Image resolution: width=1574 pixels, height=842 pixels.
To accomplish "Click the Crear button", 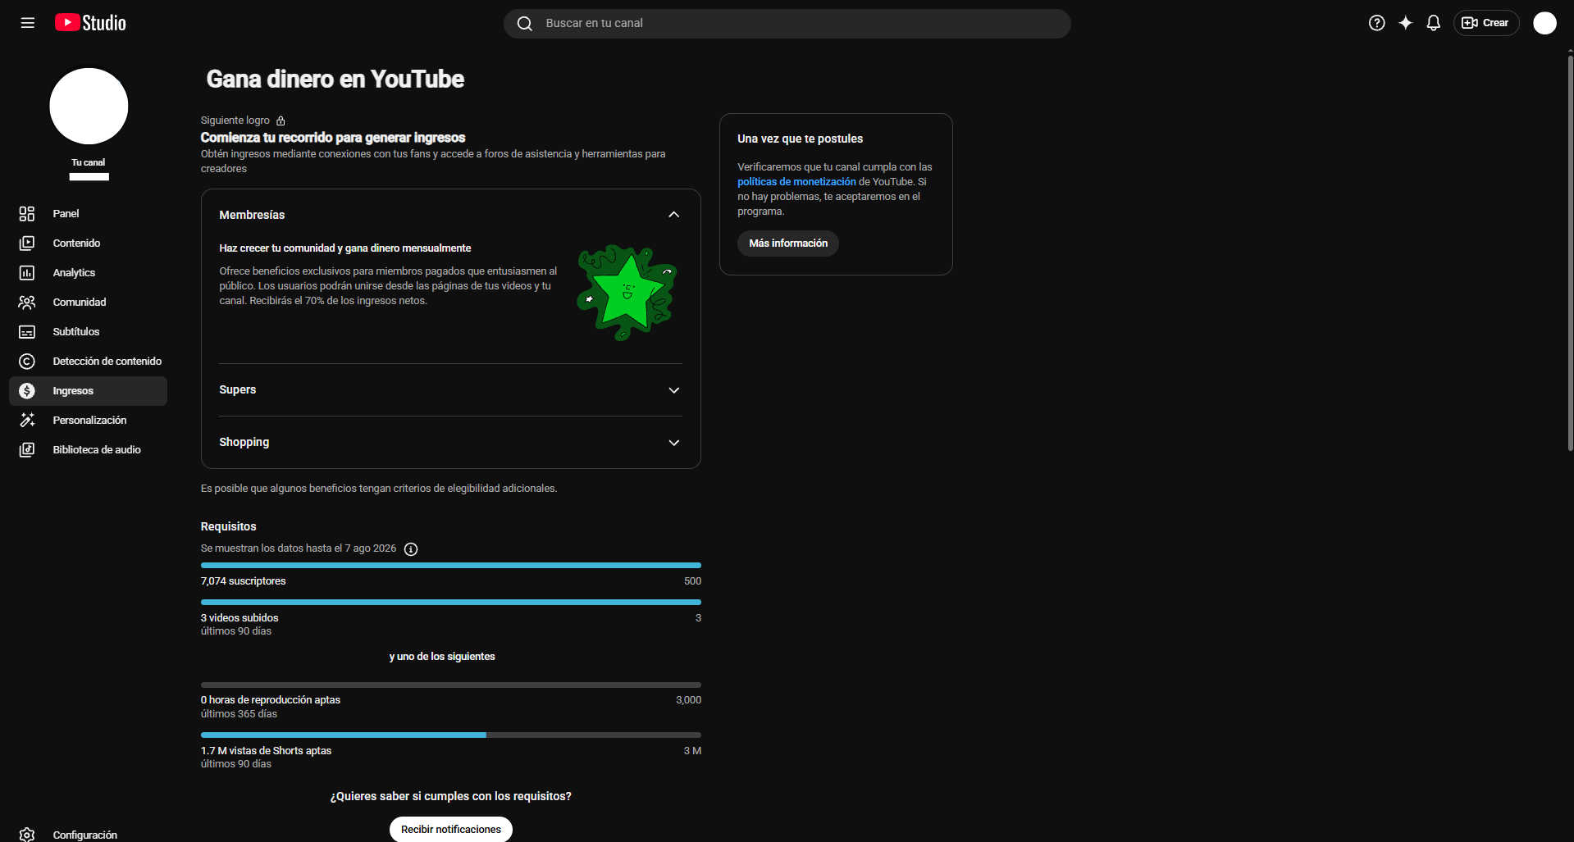I will pyautogui.click(x=1486, y=23).
